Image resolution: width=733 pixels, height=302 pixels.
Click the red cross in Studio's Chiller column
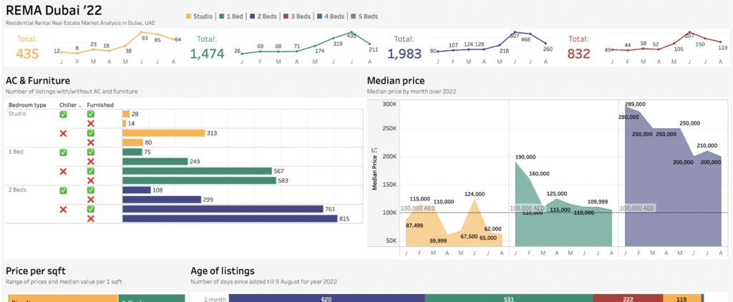pos(63,133)
